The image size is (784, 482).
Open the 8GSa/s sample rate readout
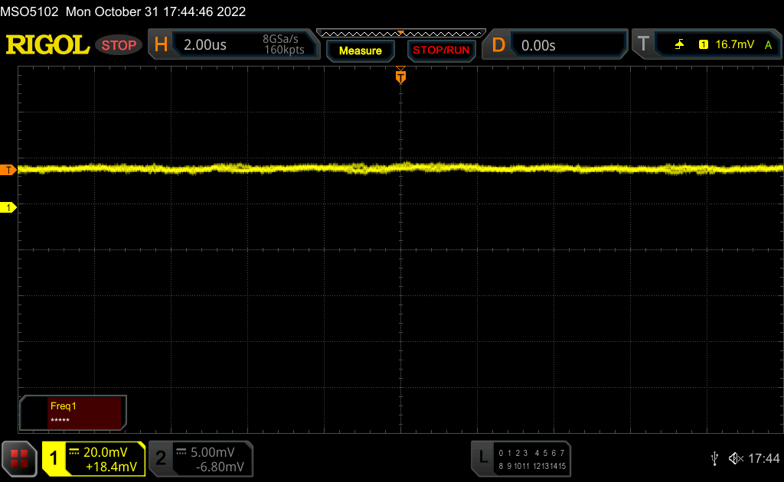[x=280, y=39]
